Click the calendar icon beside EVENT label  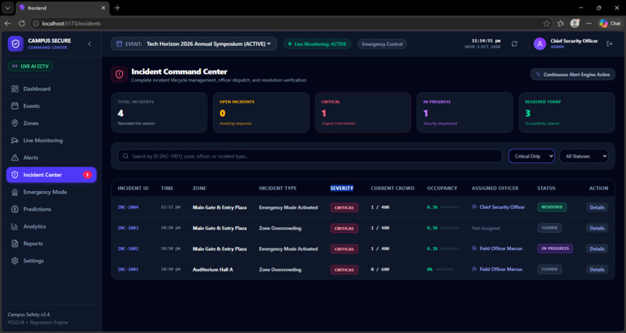(119, 44)
